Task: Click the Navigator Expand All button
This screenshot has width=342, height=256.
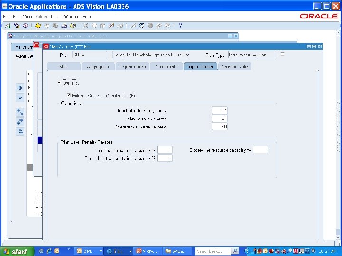Action: pos(20,122)
